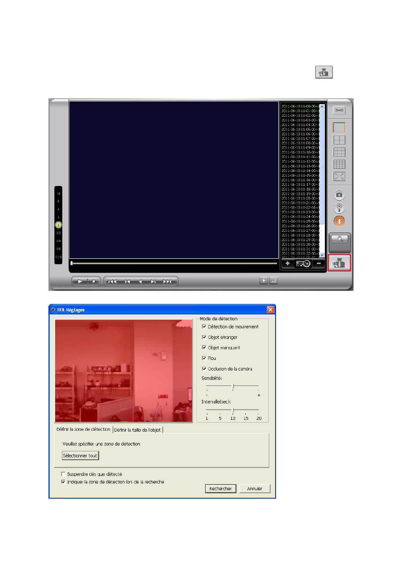This screenshot has width=402, height=569.
Task: Take a snapshot with the camera icon
Action: [x=339, y=195]
